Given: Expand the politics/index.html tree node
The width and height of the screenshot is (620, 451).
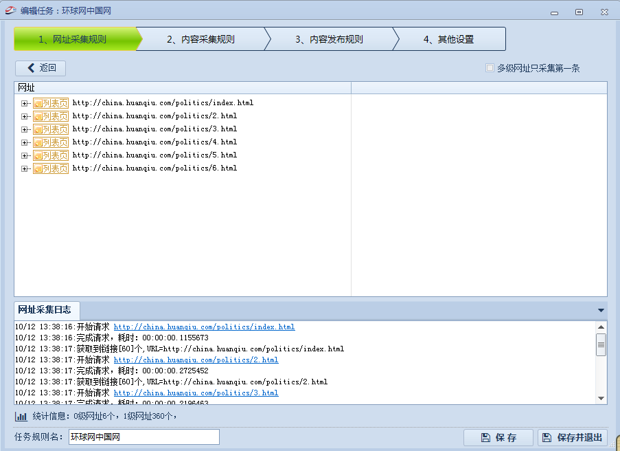Looking at the screenshot, I should pos(25,103).
